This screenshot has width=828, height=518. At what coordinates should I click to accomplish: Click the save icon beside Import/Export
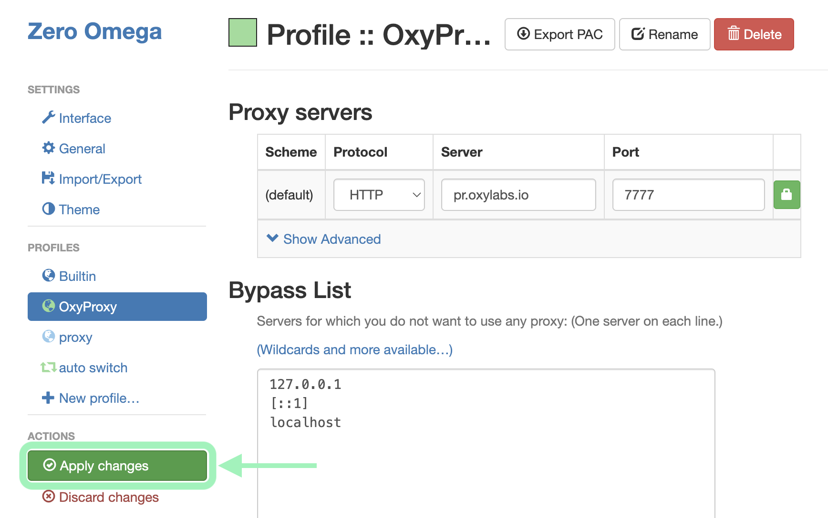pyautogui.click(x=48, y=179)
